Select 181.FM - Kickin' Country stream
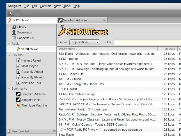The image size is (181, 136). (x=119, y=124)
